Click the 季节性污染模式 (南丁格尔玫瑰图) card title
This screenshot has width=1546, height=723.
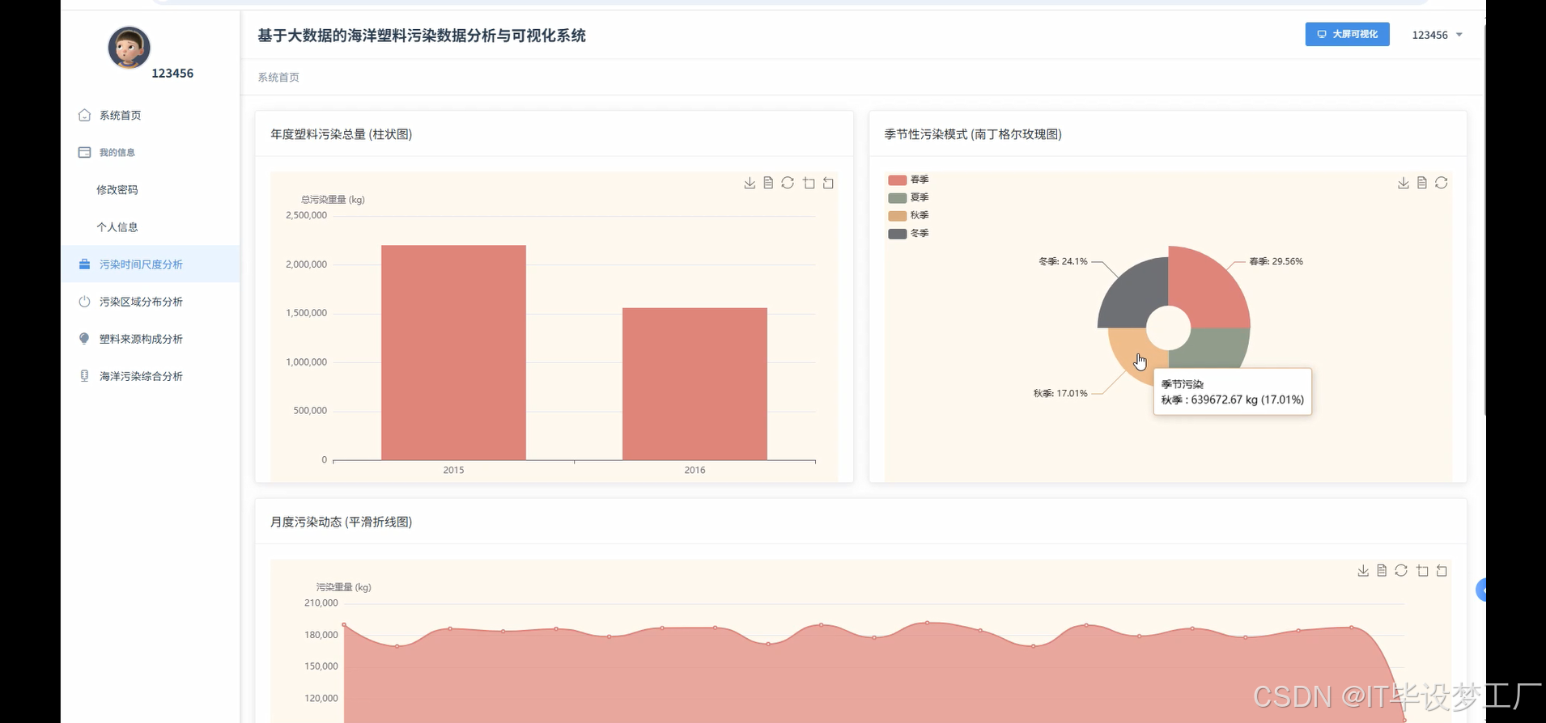click(973, 134)
